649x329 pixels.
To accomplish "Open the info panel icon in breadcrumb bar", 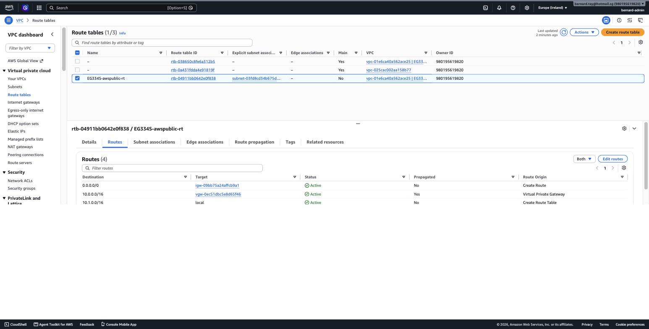I will click(619, 20).
